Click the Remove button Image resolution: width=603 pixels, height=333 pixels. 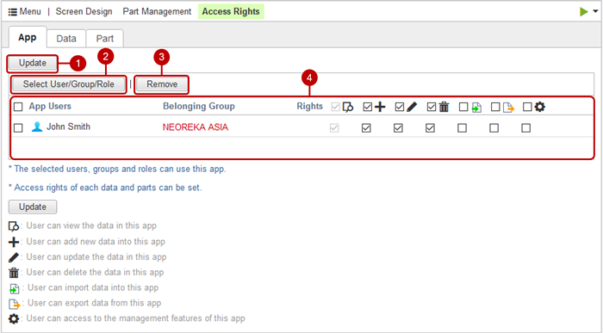pos(162,84)
